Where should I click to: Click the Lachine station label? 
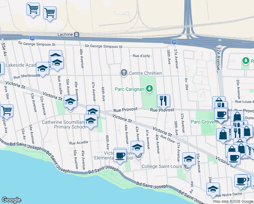[65, 34]
